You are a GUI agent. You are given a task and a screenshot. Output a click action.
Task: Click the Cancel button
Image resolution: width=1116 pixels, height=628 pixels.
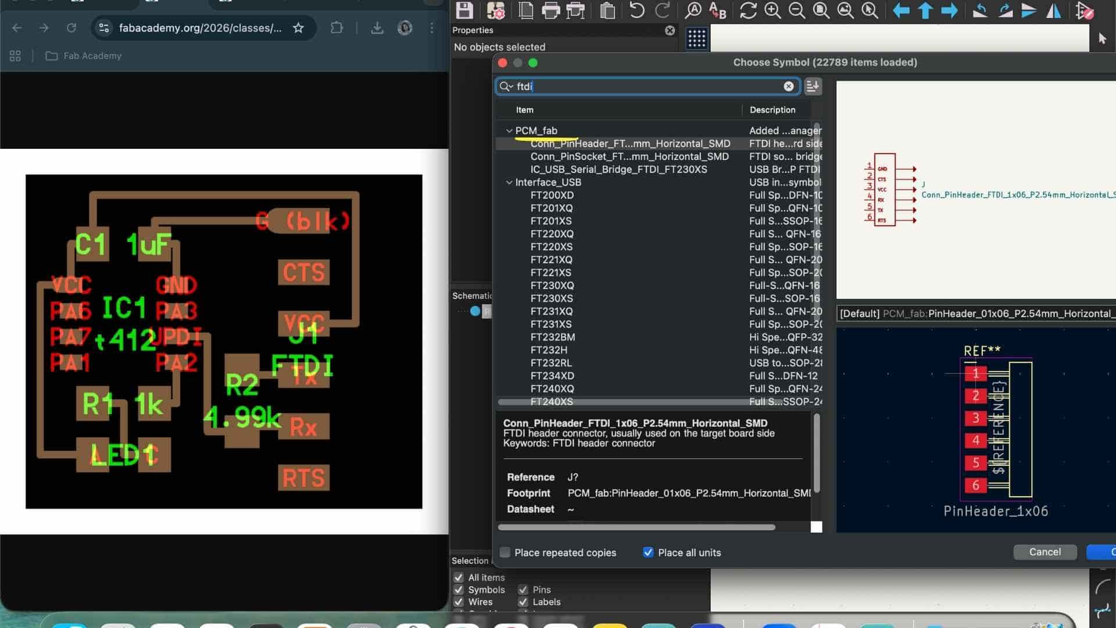(1045, 552)
